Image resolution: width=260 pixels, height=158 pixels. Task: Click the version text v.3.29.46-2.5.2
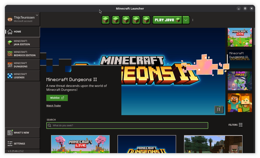(x=16, y=151)
